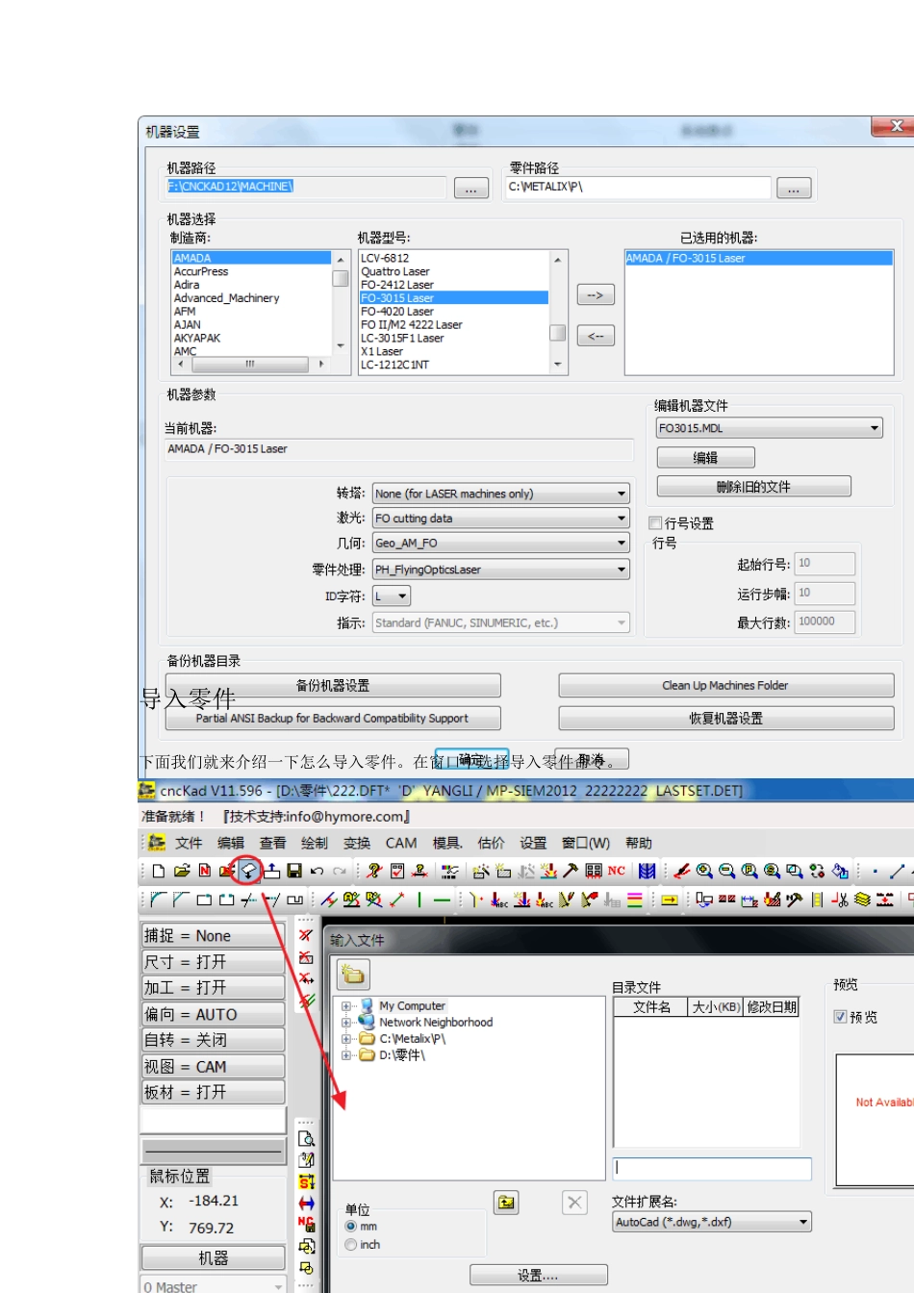The image size is (914, 1293).
Task: Click the red N file icon in toolbar
Action: (204, 872)
